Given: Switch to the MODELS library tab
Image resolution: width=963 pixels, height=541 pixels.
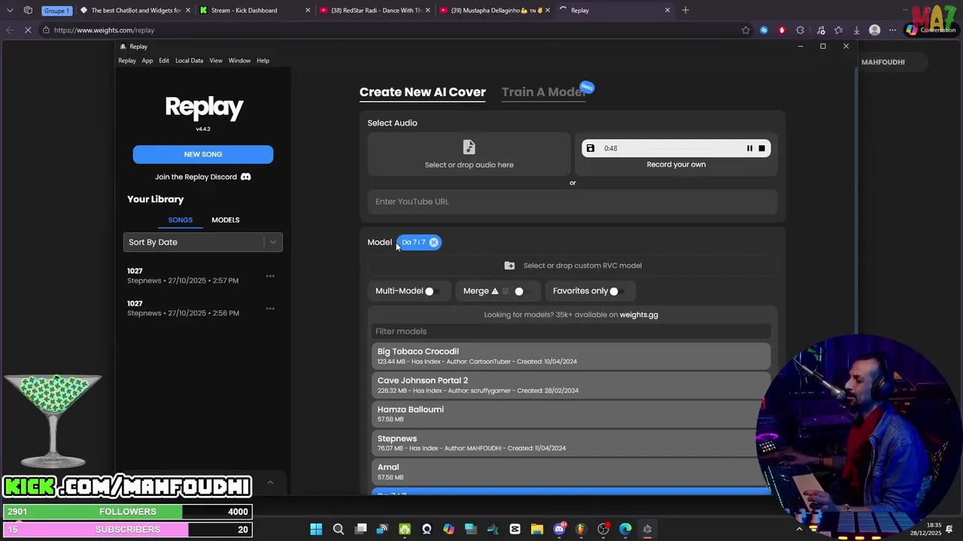Looking at the screenshot, I should coord(226,220).
